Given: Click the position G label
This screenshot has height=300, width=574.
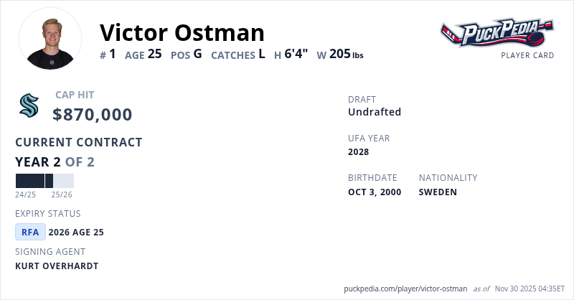Looking at the screenshot, I should pyautogui.click(x=197, y=54).
